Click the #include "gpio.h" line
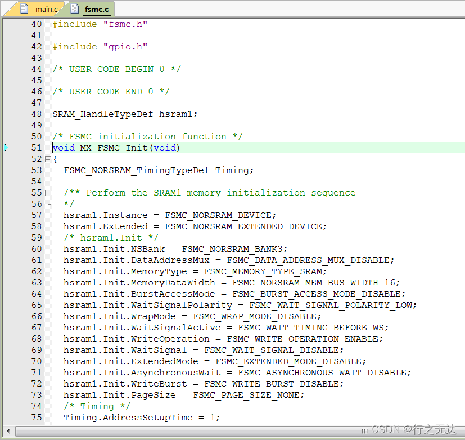 [100, 47]
